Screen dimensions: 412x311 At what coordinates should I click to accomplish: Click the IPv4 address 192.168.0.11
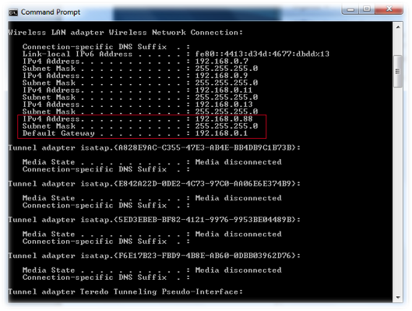[x=224, y=90]
